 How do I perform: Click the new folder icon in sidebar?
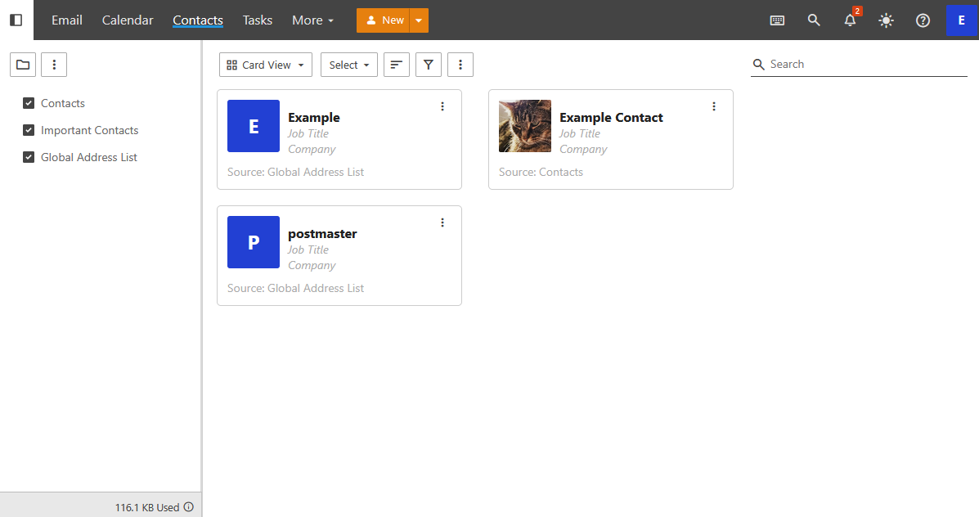coord(22,65)
